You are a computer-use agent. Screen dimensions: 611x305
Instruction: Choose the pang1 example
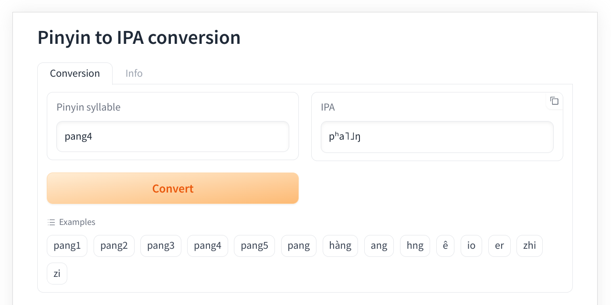(67, 246)
